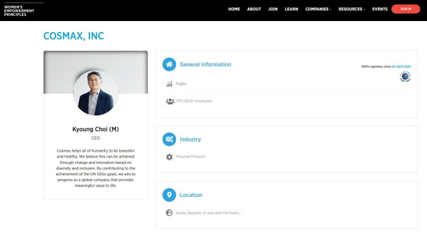Click the employees group icon

(170, 101)
